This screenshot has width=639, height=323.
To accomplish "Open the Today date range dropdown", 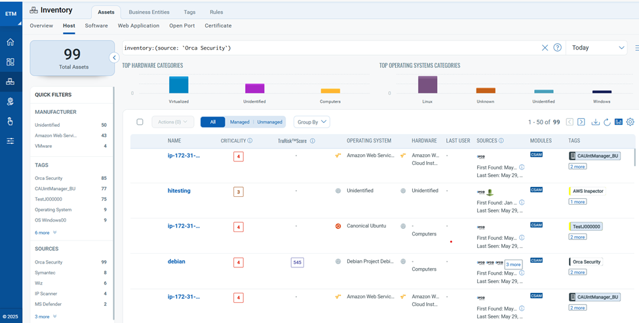I will tap(598, 48).
